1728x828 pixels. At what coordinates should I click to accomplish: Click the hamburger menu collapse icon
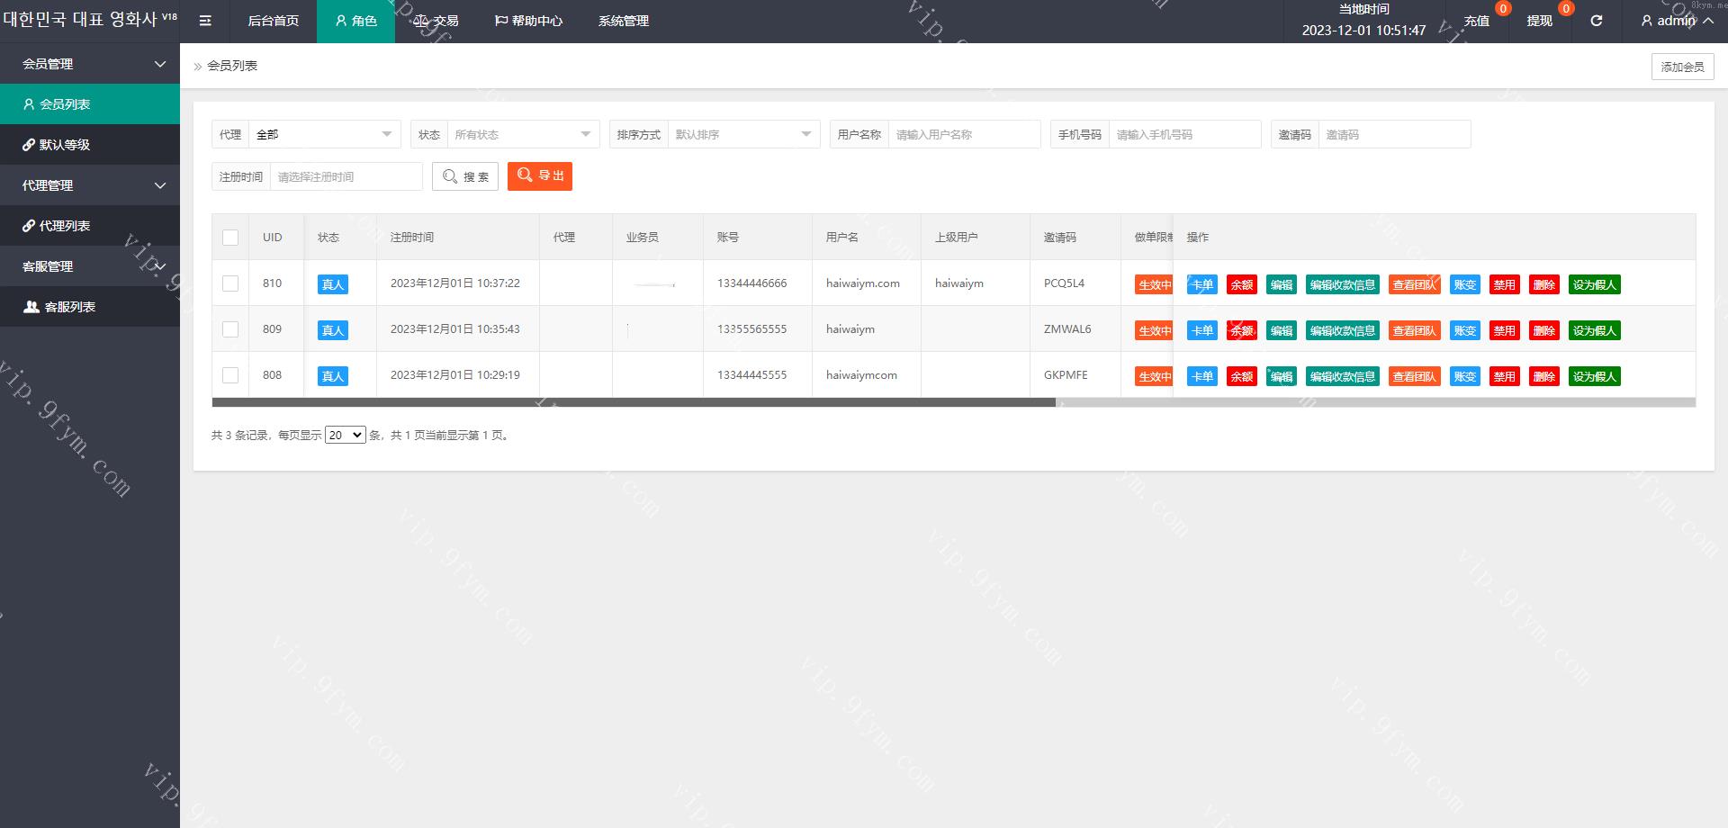[205, 21]
